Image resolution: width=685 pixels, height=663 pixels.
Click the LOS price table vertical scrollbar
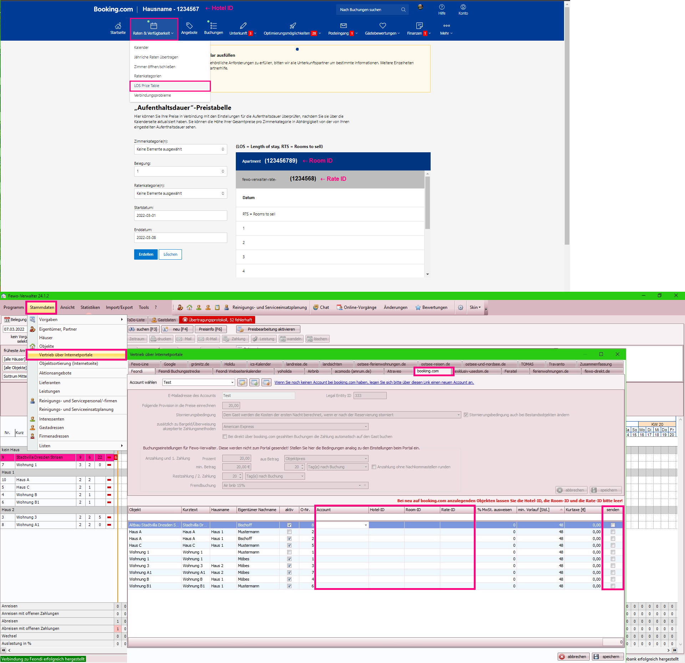(x=427, y=203)
